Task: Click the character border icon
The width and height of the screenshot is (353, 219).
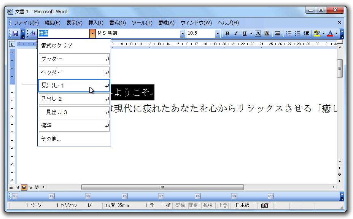Action: 258,33
